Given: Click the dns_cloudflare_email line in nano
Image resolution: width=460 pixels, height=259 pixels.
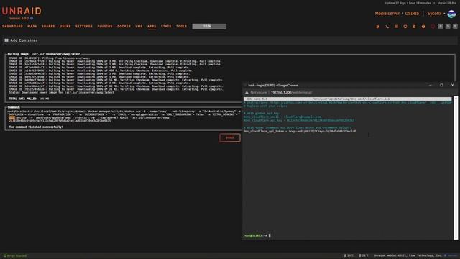Looking at the screenshot, I should 282,117.
